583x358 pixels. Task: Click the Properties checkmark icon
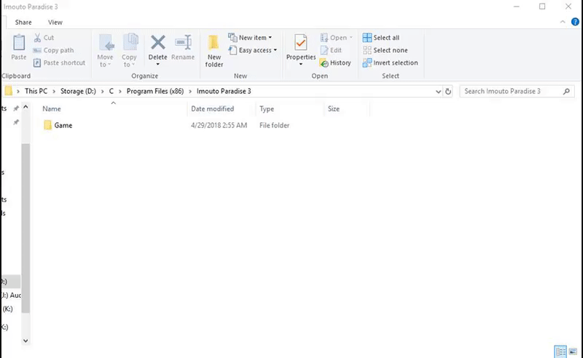pyautogui.click(x=300, y=42)
